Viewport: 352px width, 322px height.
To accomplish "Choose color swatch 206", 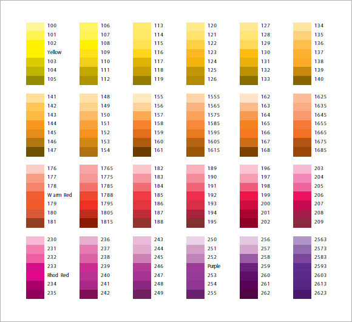I will (x=302, y=196).
